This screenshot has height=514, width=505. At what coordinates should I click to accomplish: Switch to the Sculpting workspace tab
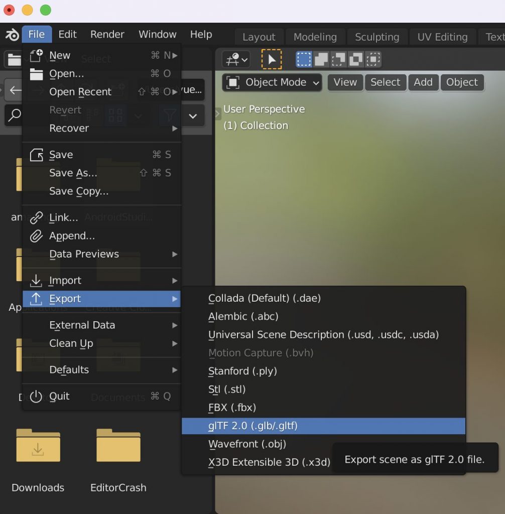(x=377, y=37)
